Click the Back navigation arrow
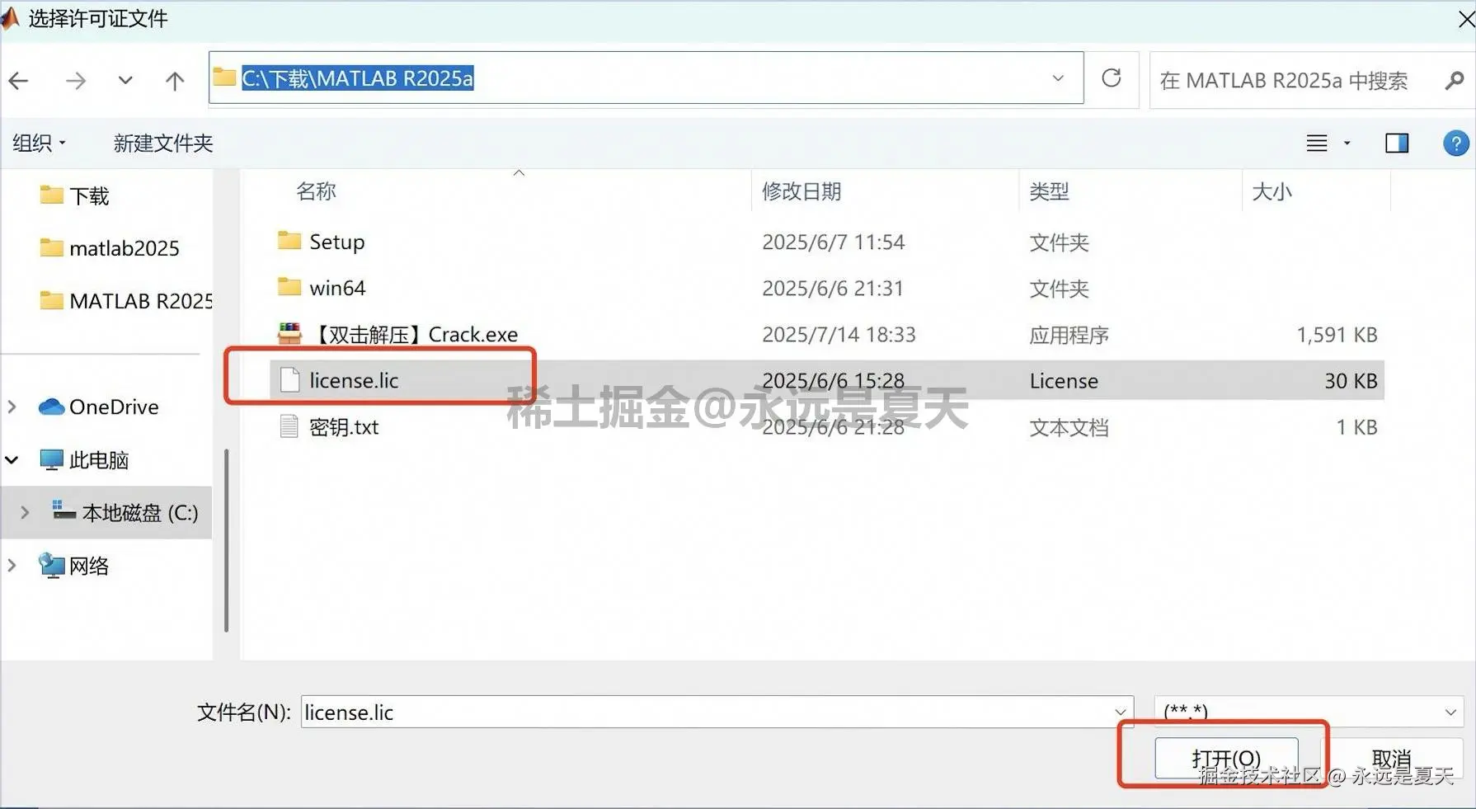Viewport: 1476px width, 809px height. pyautogui.click(x=18, y=80)
